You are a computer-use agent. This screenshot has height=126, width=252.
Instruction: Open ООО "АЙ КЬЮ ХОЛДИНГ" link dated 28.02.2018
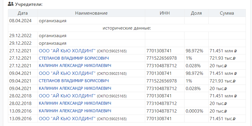pos(67,96)
